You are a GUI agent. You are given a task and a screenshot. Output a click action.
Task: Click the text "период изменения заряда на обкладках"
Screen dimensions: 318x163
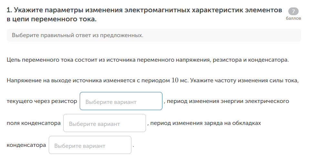click(205, 123)
